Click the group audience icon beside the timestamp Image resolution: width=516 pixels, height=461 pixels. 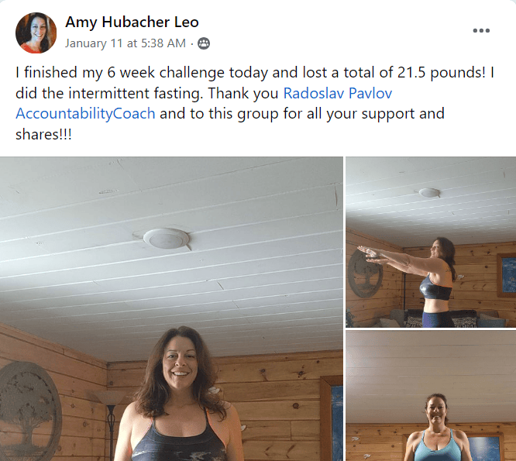[203, 43]
